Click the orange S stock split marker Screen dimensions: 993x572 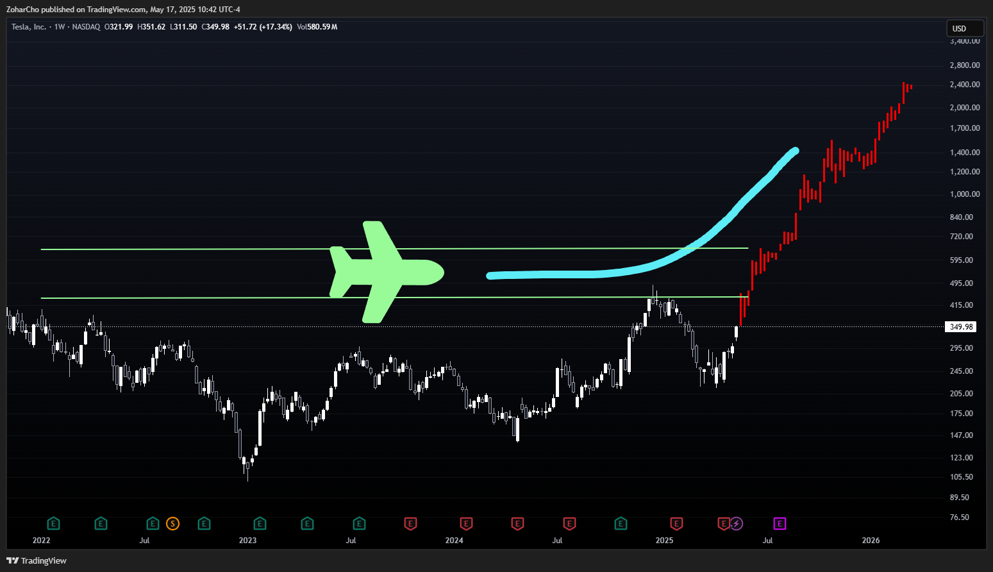[x=172, y=524]
